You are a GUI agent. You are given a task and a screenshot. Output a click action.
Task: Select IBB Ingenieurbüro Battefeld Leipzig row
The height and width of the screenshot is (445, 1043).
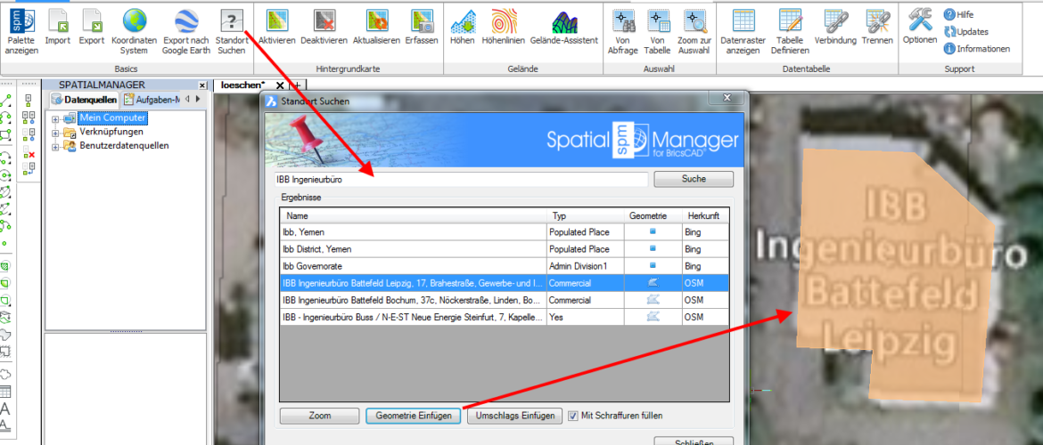[x=505, y=283]
